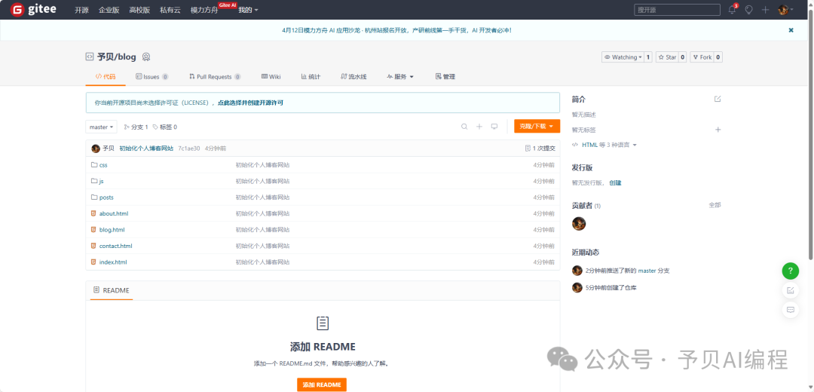Expand the 我的 menu in header
This screenshot has width=814, height=392.
248,10
